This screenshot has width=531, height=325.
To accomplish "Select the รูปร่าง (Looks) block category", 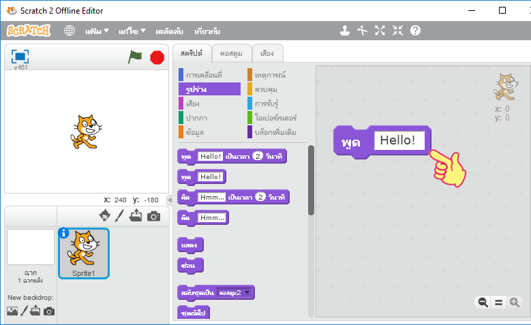I will click(209, 89).
